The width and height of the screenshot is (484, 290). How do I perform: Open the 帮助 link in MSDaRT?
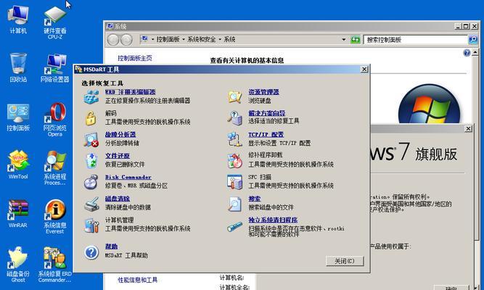(x=111, y=246)
